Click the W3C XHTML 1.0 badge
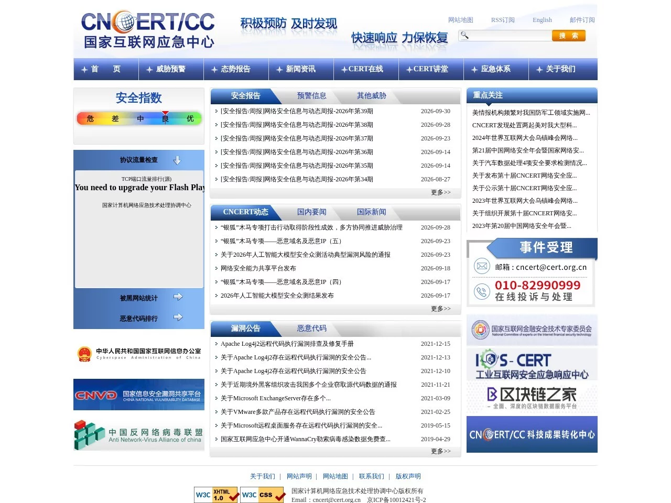Viewport: 671px width, 503px height. coord(217,495)
